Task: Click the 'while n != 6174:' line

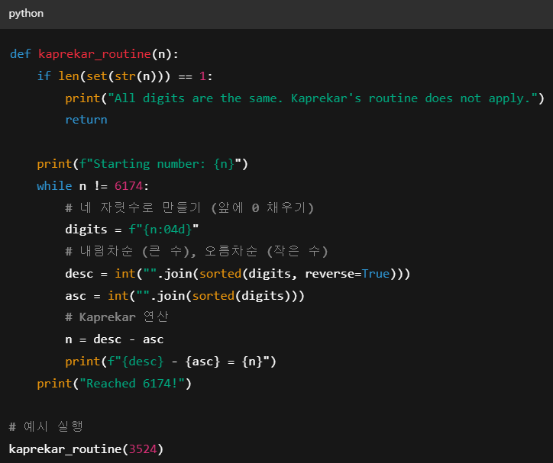Action: 93,186
